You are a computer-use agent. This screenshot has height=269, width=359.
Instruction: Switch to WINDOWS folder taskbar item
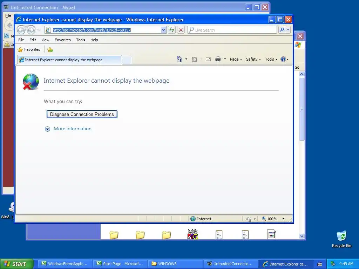click(x=175, y=264)
